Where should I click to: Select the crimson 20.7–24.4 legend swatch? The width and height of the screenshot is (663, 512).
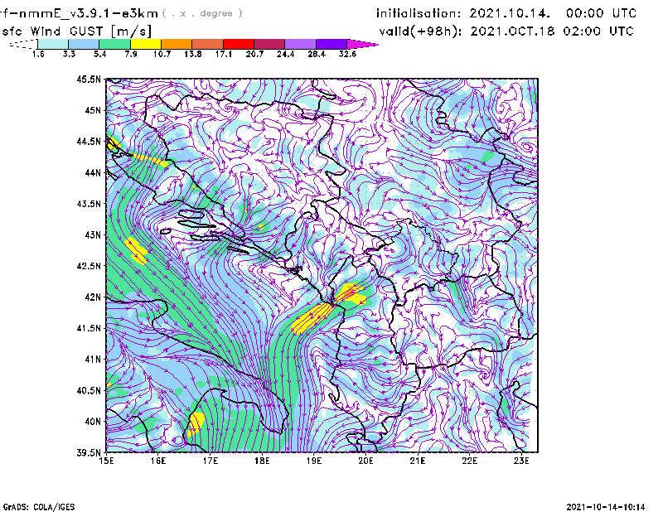269,44
